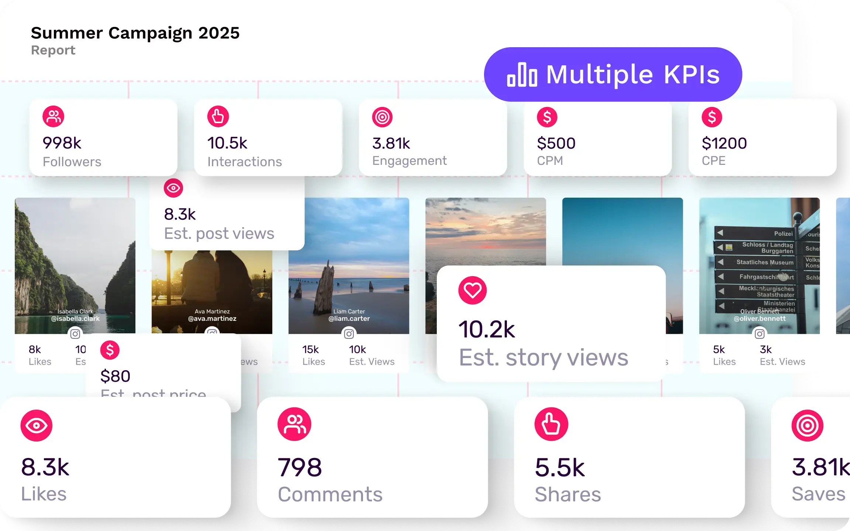Click the CPE dollar icon

pos(712,117)
